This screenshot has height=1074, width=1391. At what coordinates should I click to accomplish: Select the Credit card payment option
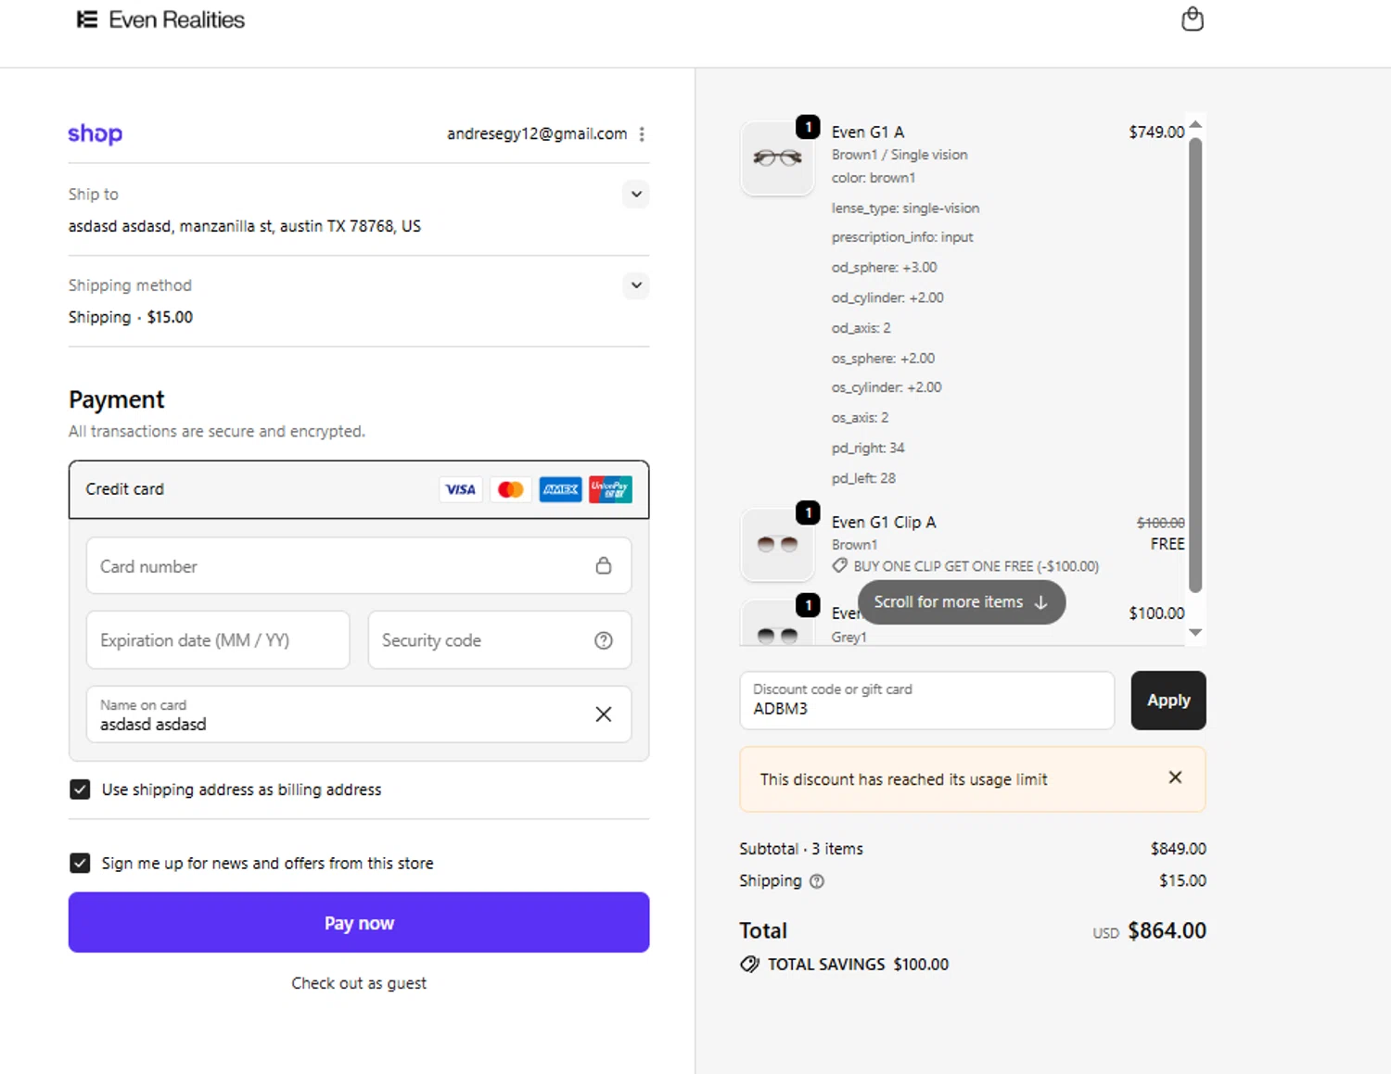tap(359, 489)
